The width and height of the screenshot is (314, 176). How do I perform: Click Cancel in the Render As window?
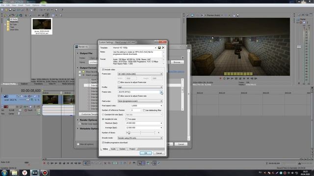(181, 144)
